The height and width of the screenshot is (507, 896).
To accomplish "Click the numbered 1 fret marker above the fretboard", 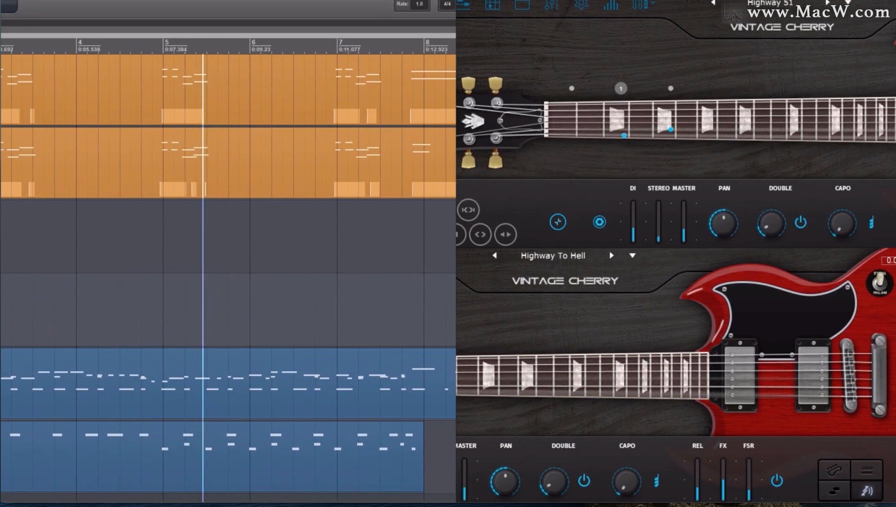I will click(x=621, y=88).
